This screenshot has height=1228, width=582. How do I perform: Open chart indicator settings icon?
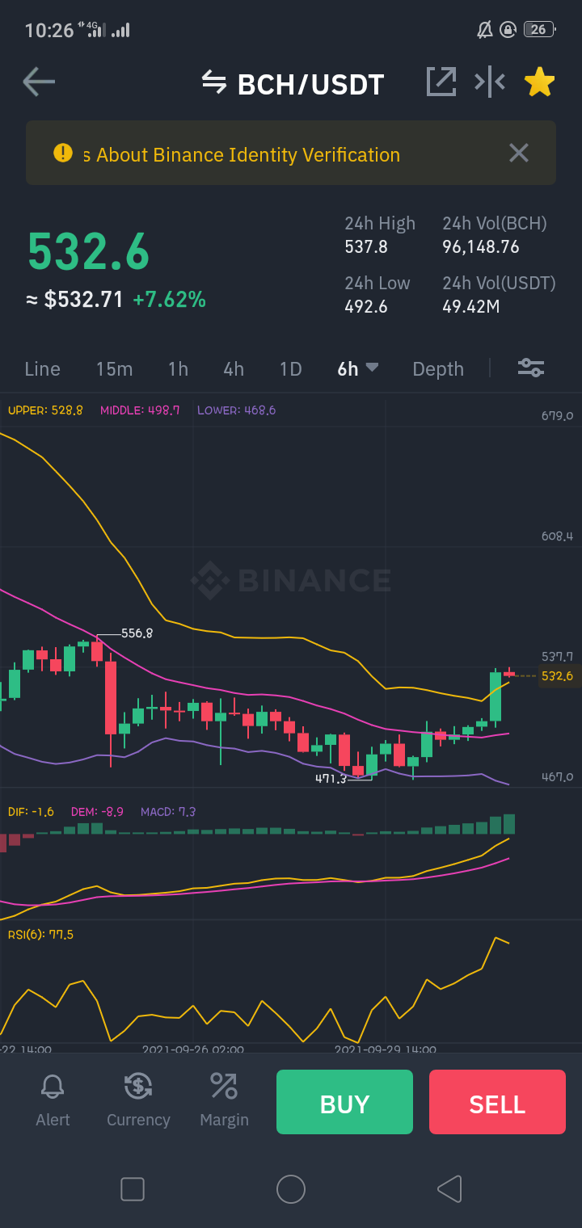point(531,368)
